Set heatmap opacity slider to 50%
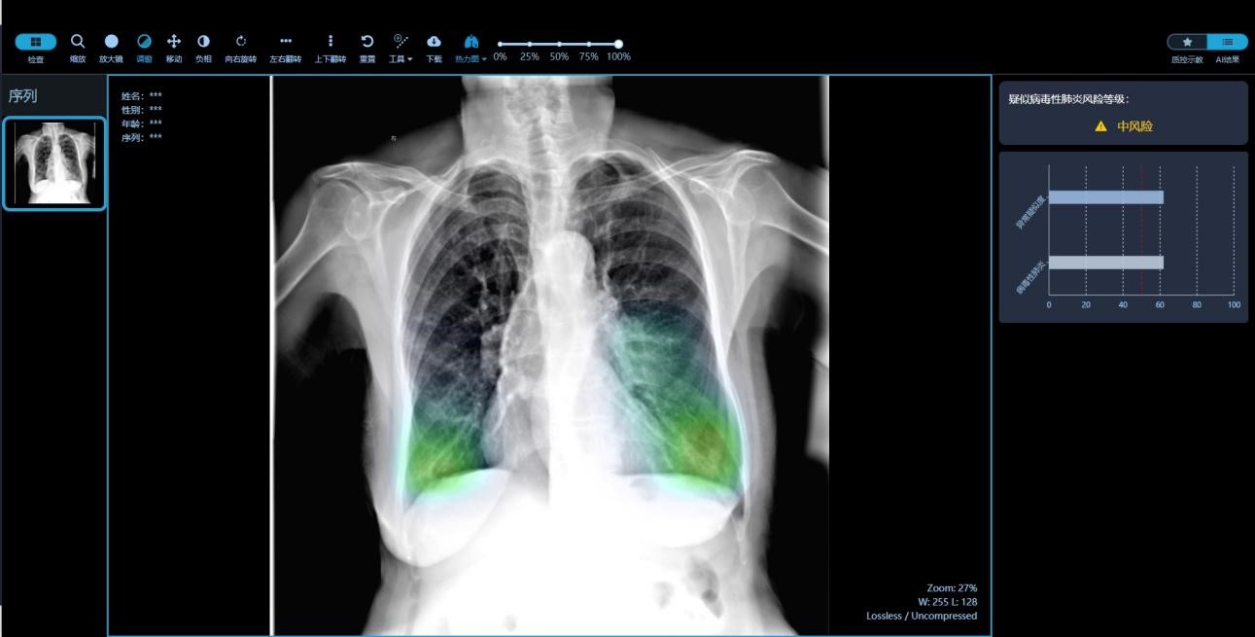The image size is (1255, 637). coord(559,44)
